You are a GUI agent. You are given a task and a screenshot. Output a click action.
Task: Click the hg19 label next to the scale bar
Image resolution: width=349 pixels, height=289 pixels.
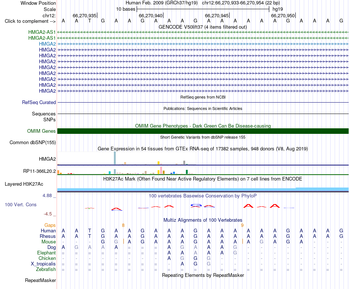[278, 9]
